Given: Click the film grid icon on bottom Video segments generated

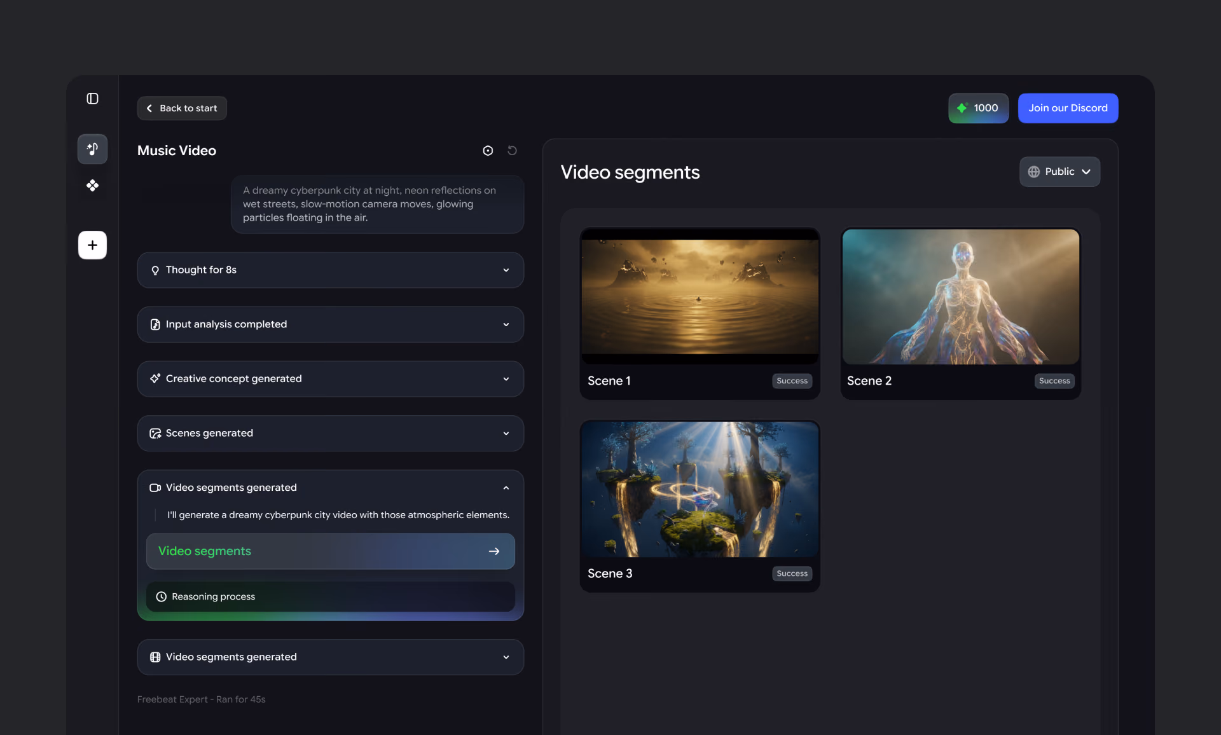Looking at the screenshot, I should click(155, 657).
